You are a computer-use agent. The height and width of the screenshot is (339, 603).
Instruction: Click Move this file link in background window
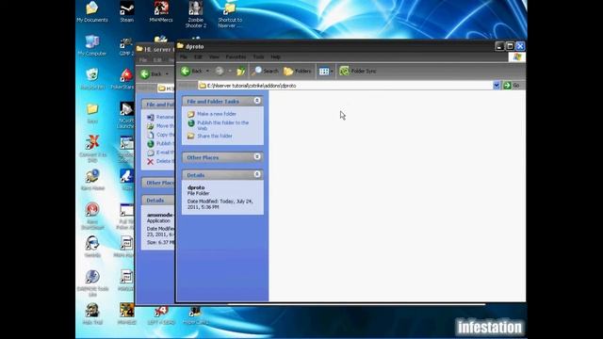tap(165, 126)
